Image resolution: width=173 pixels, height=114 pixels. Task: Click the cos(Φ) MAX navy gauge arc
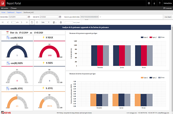click(x=17, y=47)
